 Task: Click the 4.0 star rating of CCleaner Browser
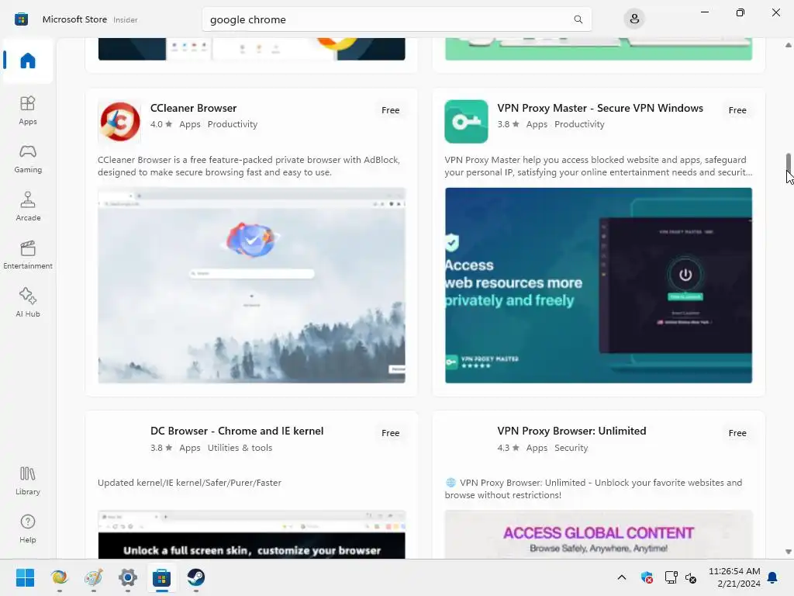(x=161, y=124)
